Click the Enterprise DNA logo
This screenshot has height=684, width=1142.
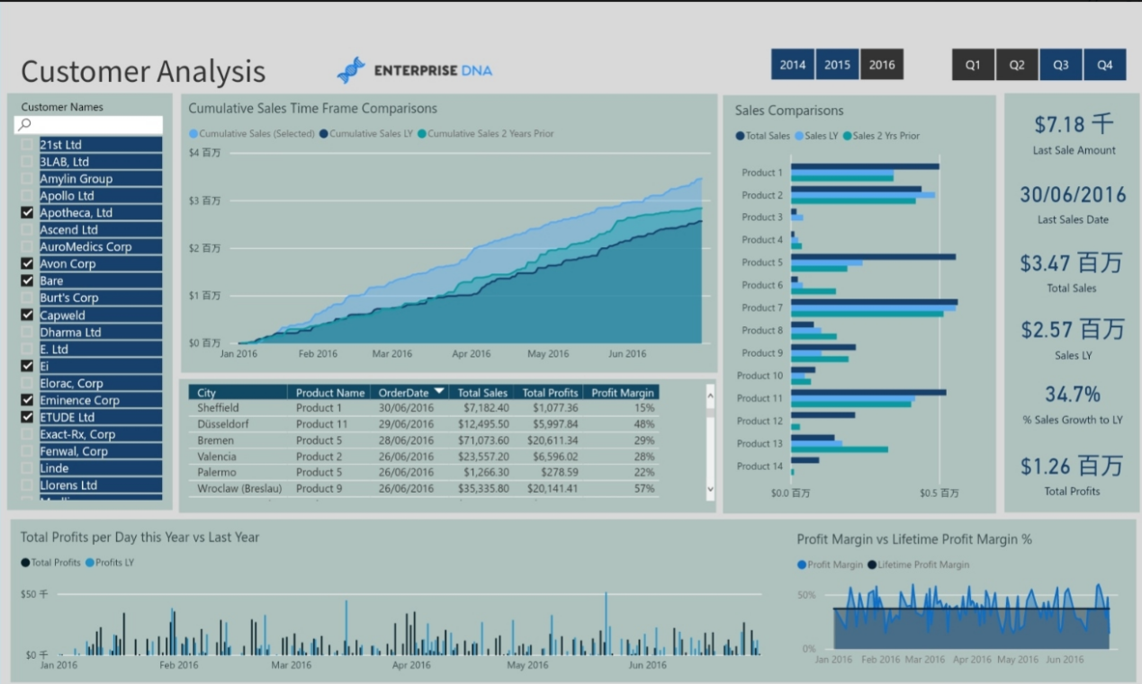pos(415,70)
